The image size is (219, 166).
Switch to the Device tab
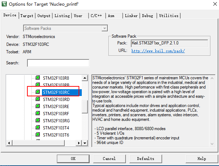pos(10,15)
